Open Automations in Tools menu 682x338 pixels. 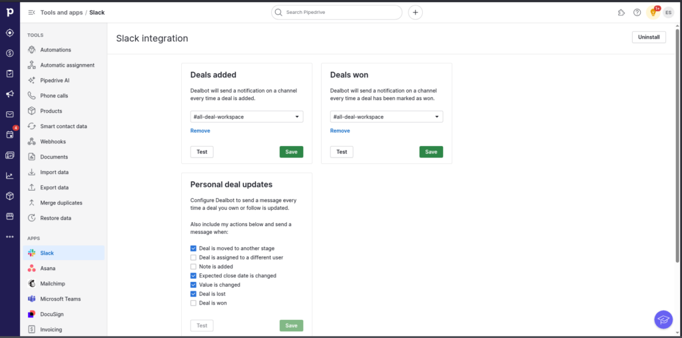63,50
